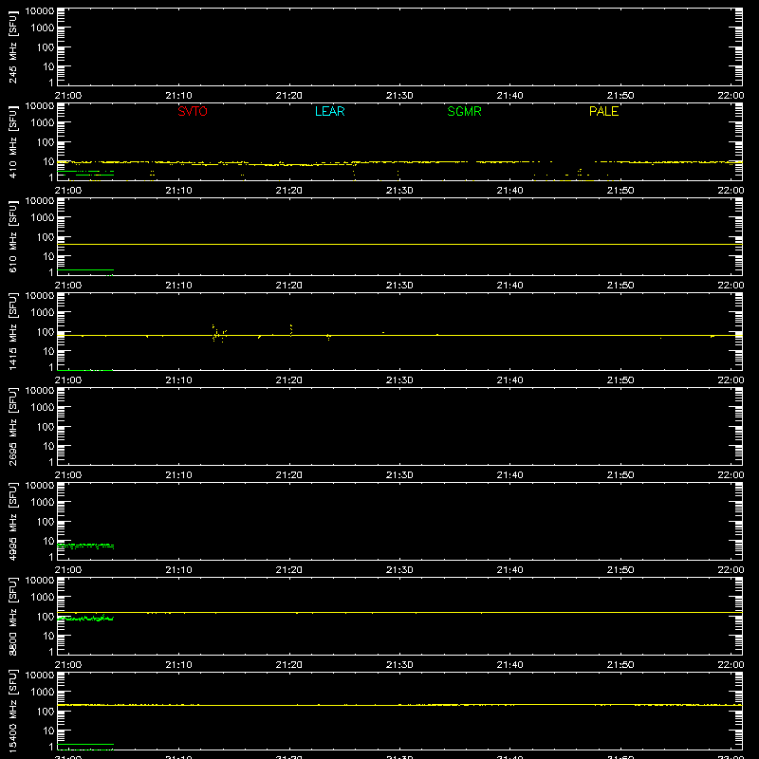
Task: Click 21:20 time label under 410 MHz panel
Action: point(289,191)
